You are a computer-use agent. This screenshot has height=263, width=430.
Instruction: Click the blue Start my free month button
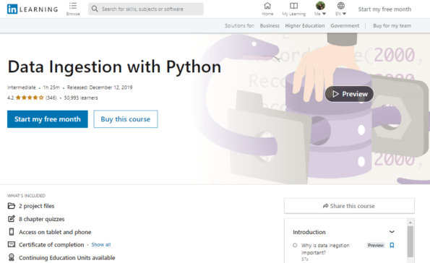click(x=48, y=119)
